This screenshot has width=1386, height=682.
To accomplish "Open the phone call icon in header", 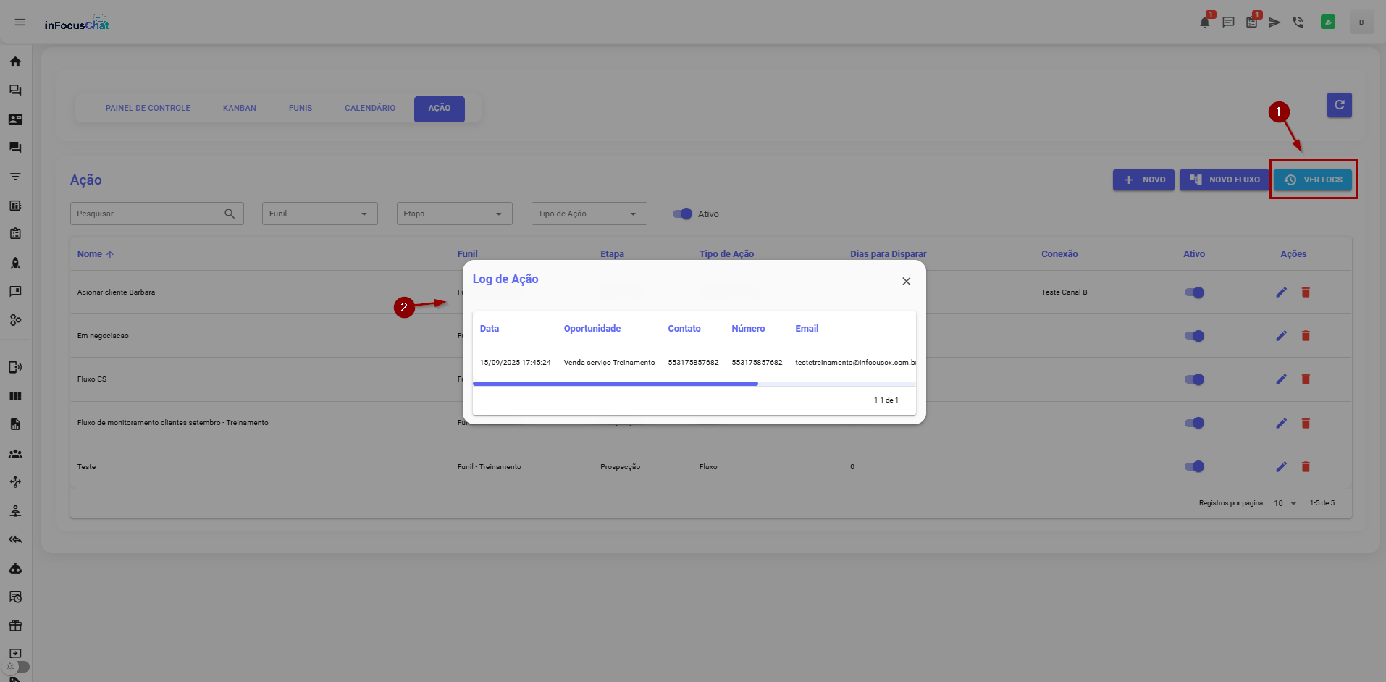I will coord(1298,22).
